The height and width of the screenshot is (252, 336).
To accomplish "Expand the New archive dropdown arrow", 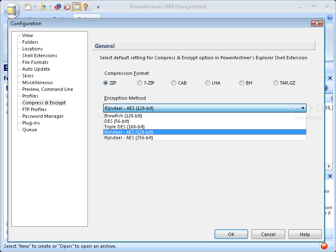I will pos(35,7).
